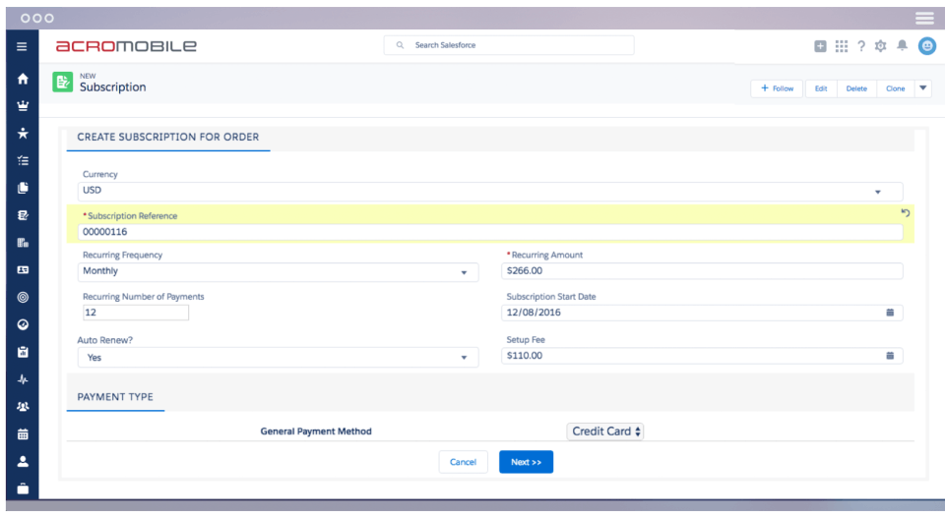The height and width of the screenshot is (518, 945).
Task: Expand the Auto Renew Yes dropdown
Action: tap(278, 358)
